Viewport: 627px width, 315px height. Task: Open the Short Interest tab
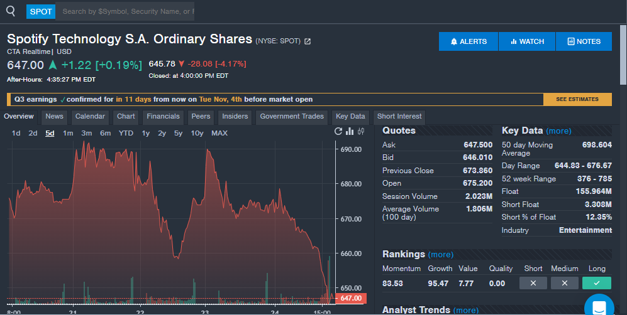click(399, 117)
